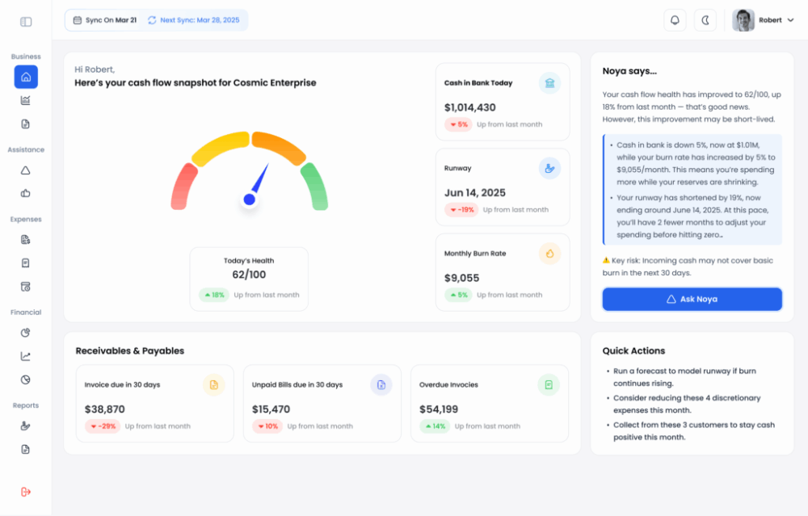Click the red logout icon
The image size is (808, 516).
26,492
